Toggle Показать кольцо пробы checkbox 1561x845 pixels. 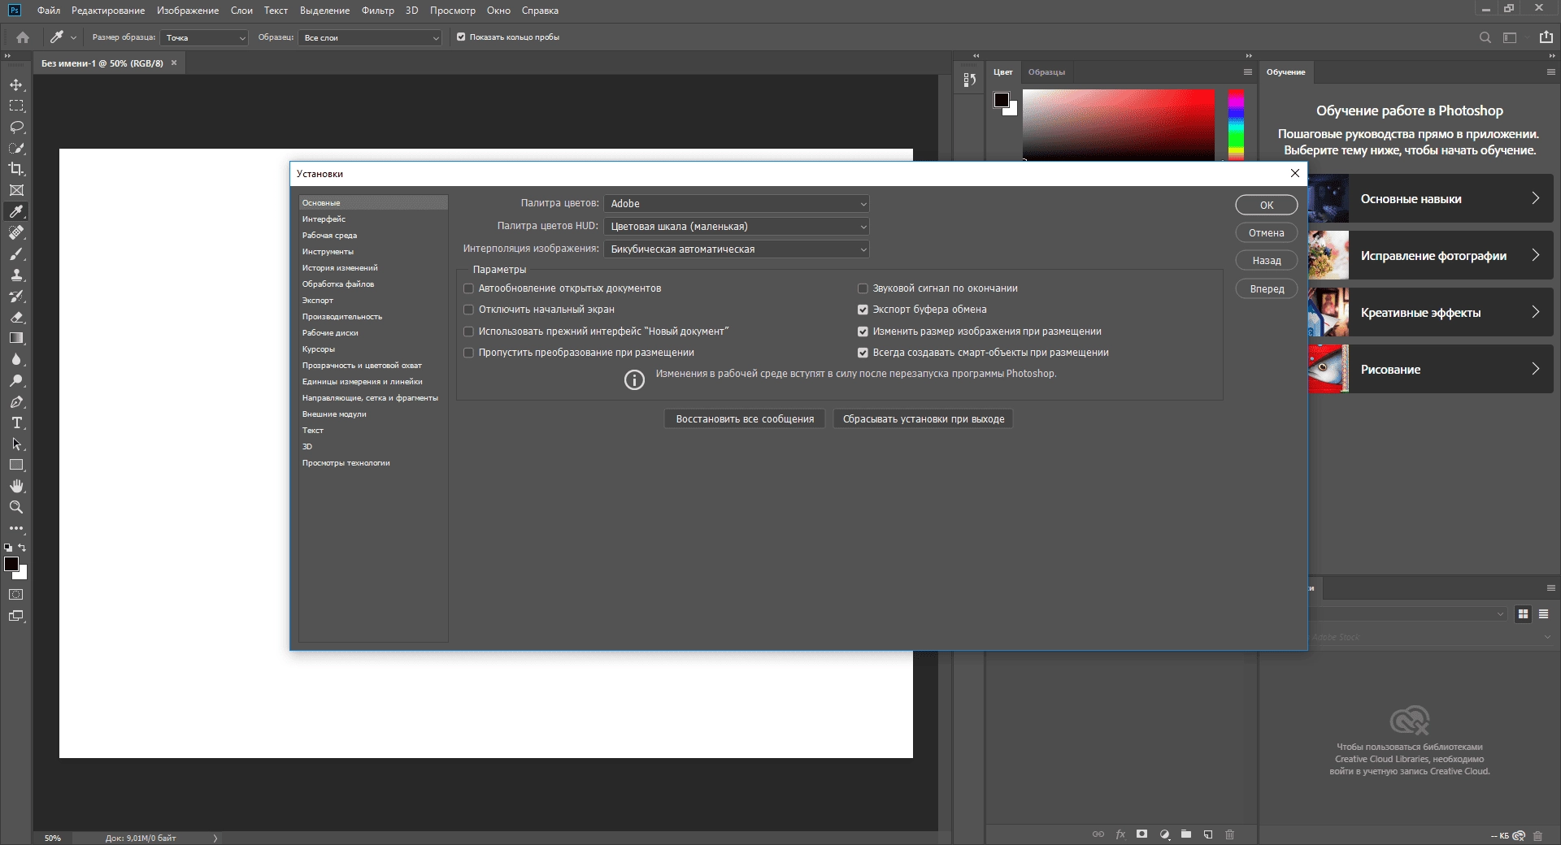461,37
